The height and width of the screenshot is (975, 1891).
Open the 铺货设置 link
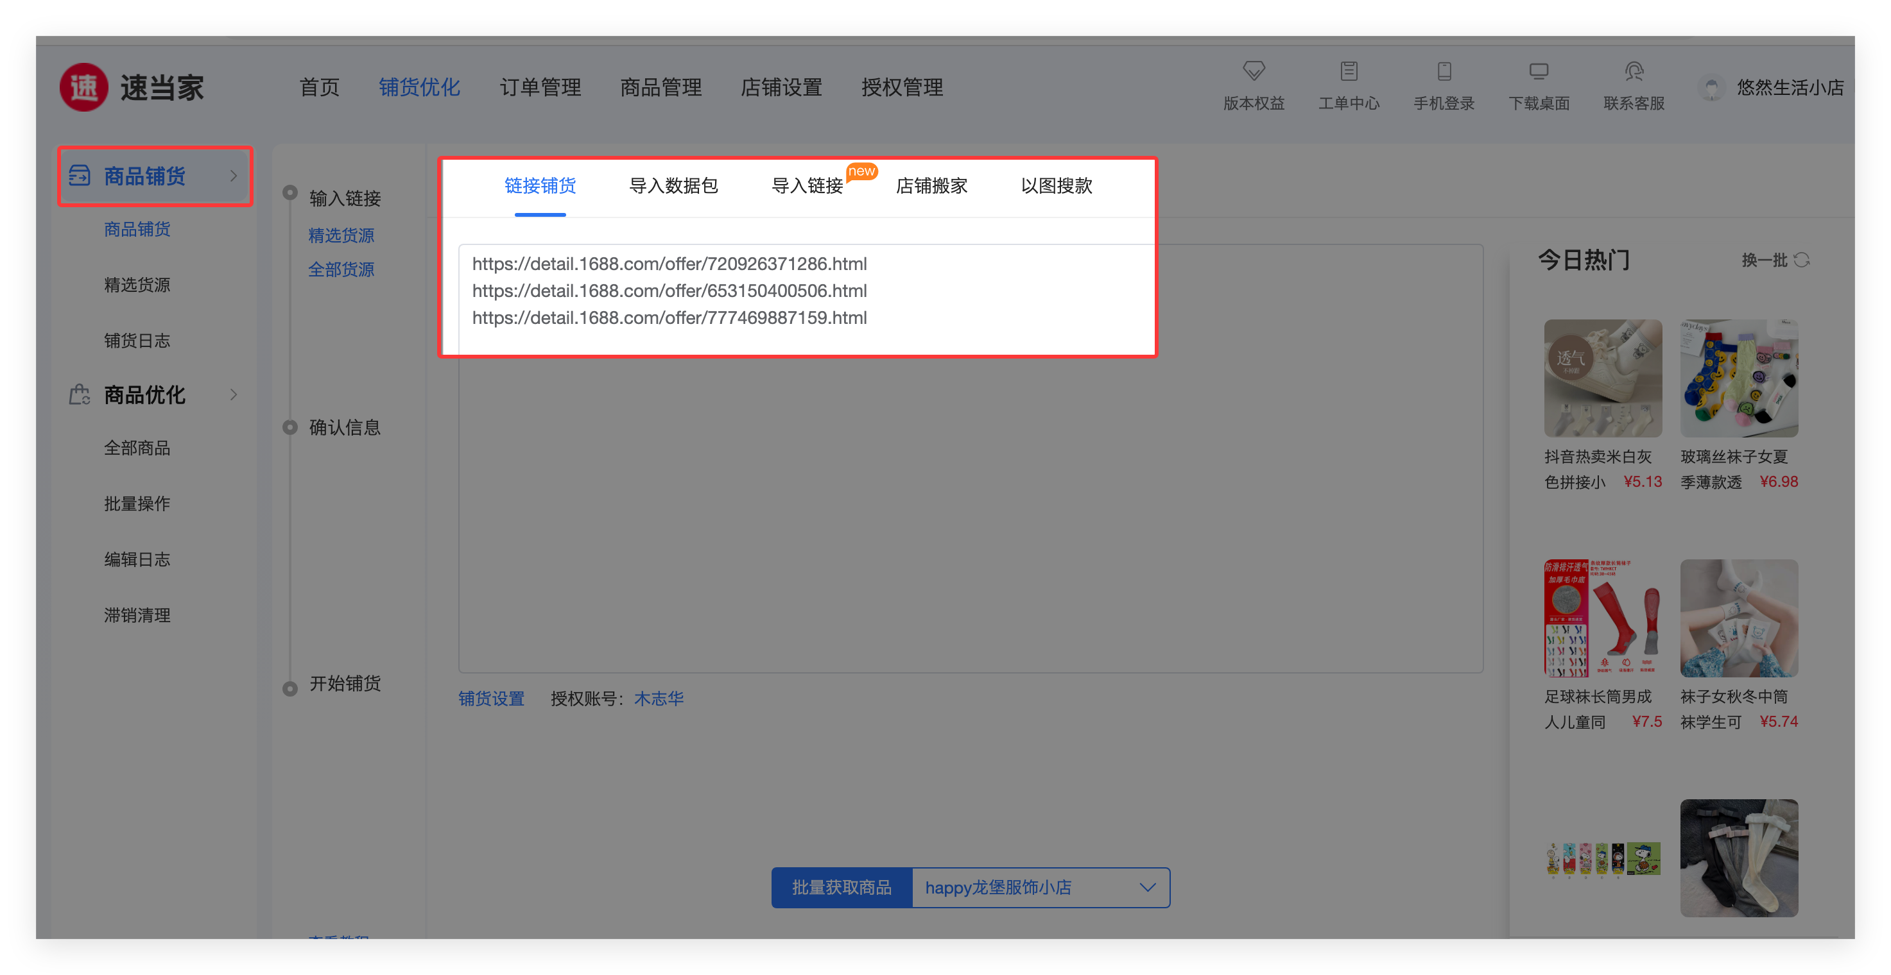click(491, 699)
